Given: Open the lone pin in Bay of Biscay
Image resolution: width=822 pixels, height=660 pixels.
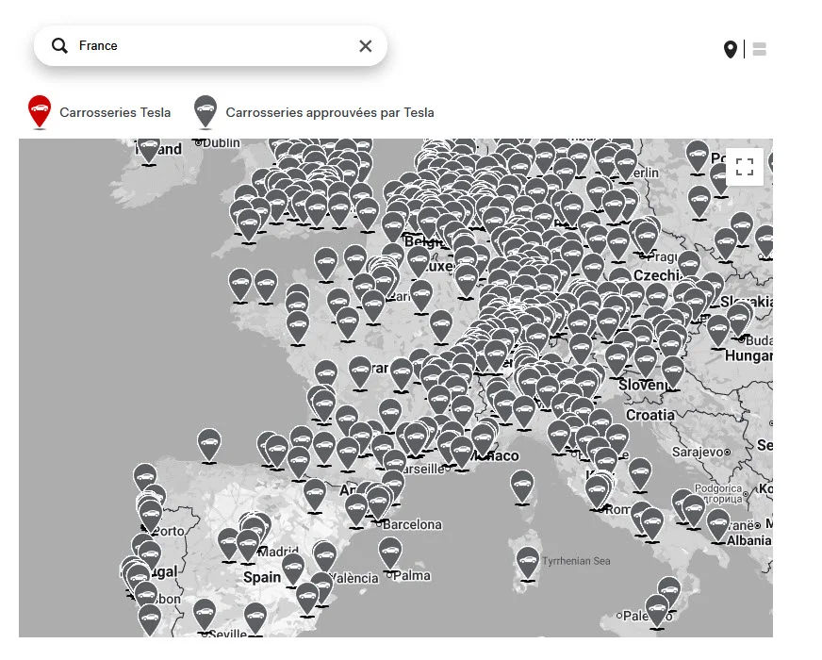Looking at the screenshot, I should [x=209, y=444].
